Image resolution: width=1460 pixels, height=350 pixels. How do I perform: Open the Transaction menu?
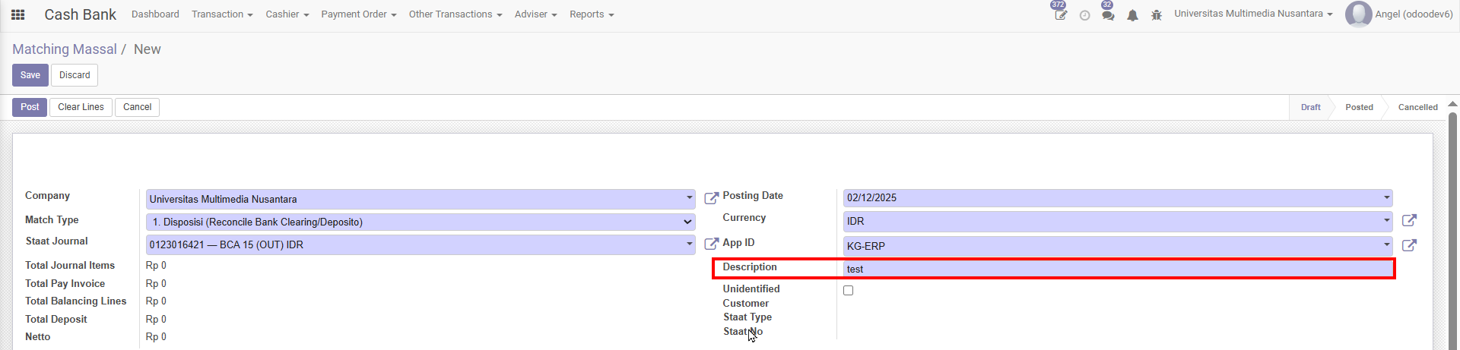(x=221, y=14)
